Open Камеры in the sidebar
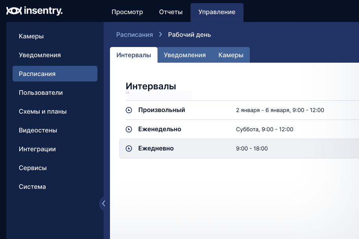This screenshot has height=239, width=359. 31,36
